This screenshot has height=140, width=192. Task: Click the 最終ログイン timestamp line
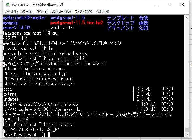pyautogui.click(x=62, y=43)
